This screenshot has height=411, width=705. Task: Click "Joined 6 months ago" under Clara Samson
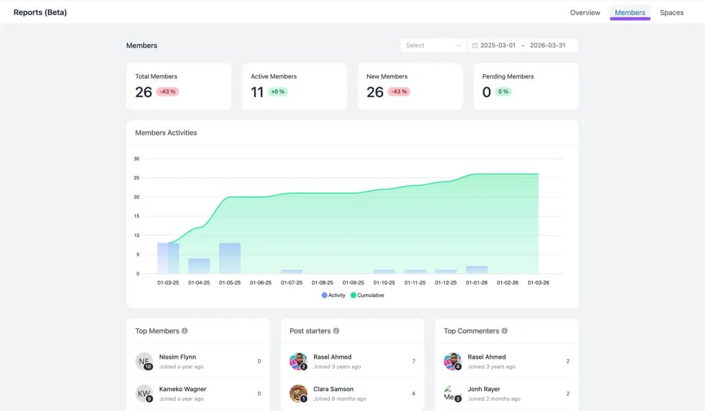339,399
